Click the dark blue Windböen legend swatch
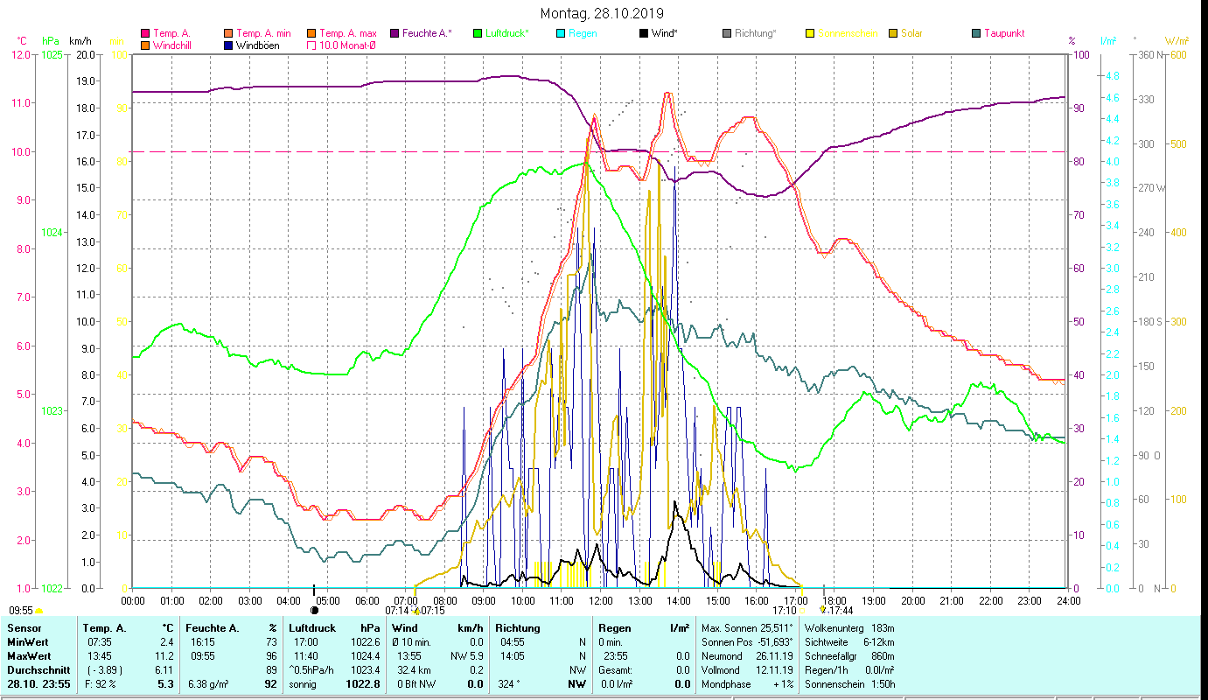The height and width of the screenshot is (700, 1208). click(229, 45)
